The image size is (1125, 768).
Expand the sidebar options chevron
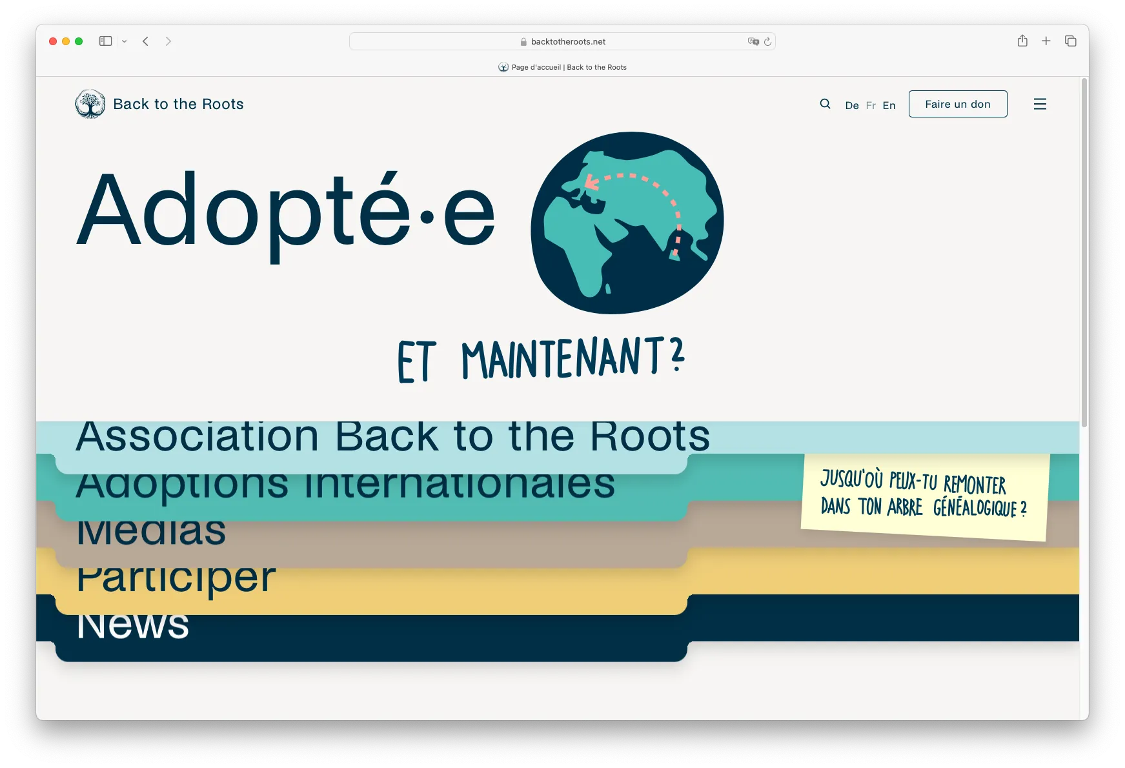(125, 41)
